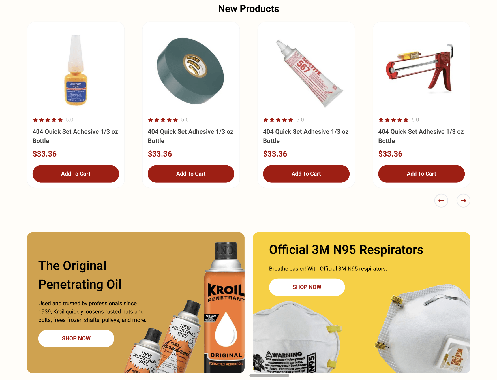Add first product to cart
Viewport: 497px width, 380px height.
pos(76,174)
